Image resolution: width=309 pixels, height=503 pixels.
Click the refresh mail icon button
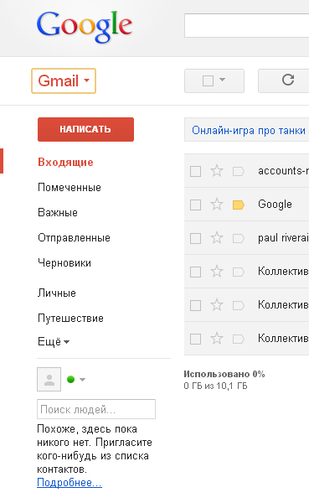click(x=287, y=80)
